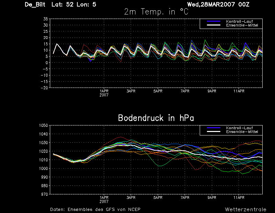Screen dimensions: 275x213
Task: Click the Ensemble-Mittel label in the pressure legend
Action: pos(242,132)
